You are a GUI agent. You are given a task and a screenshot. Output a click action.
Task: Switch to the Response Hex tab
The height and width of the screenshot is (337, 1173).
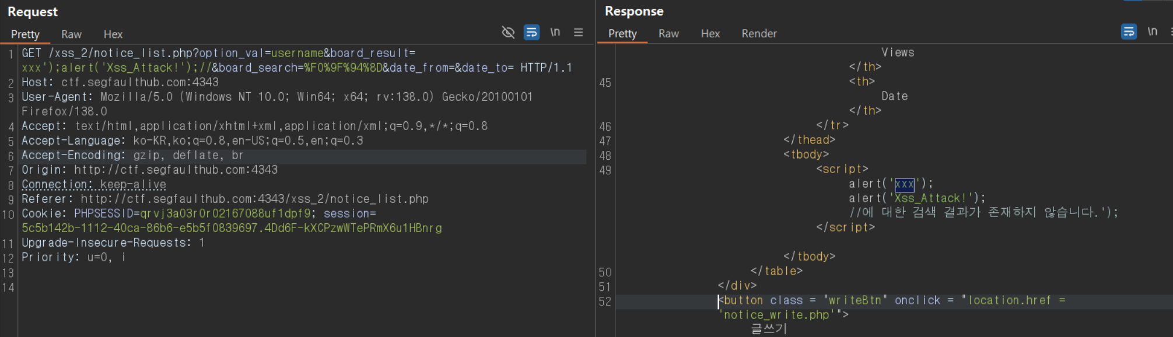(x=710, y=34)
